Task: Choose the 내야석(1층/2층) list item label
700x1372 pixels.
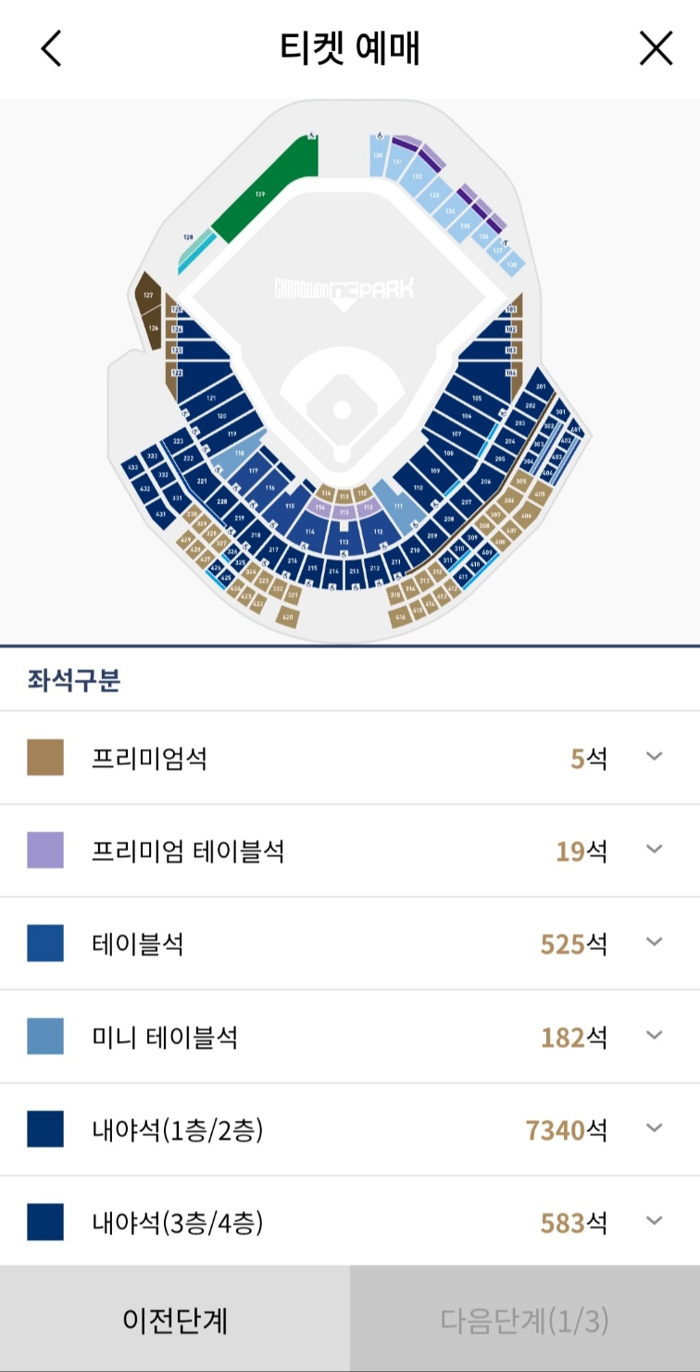Action: pos(178,1129)
